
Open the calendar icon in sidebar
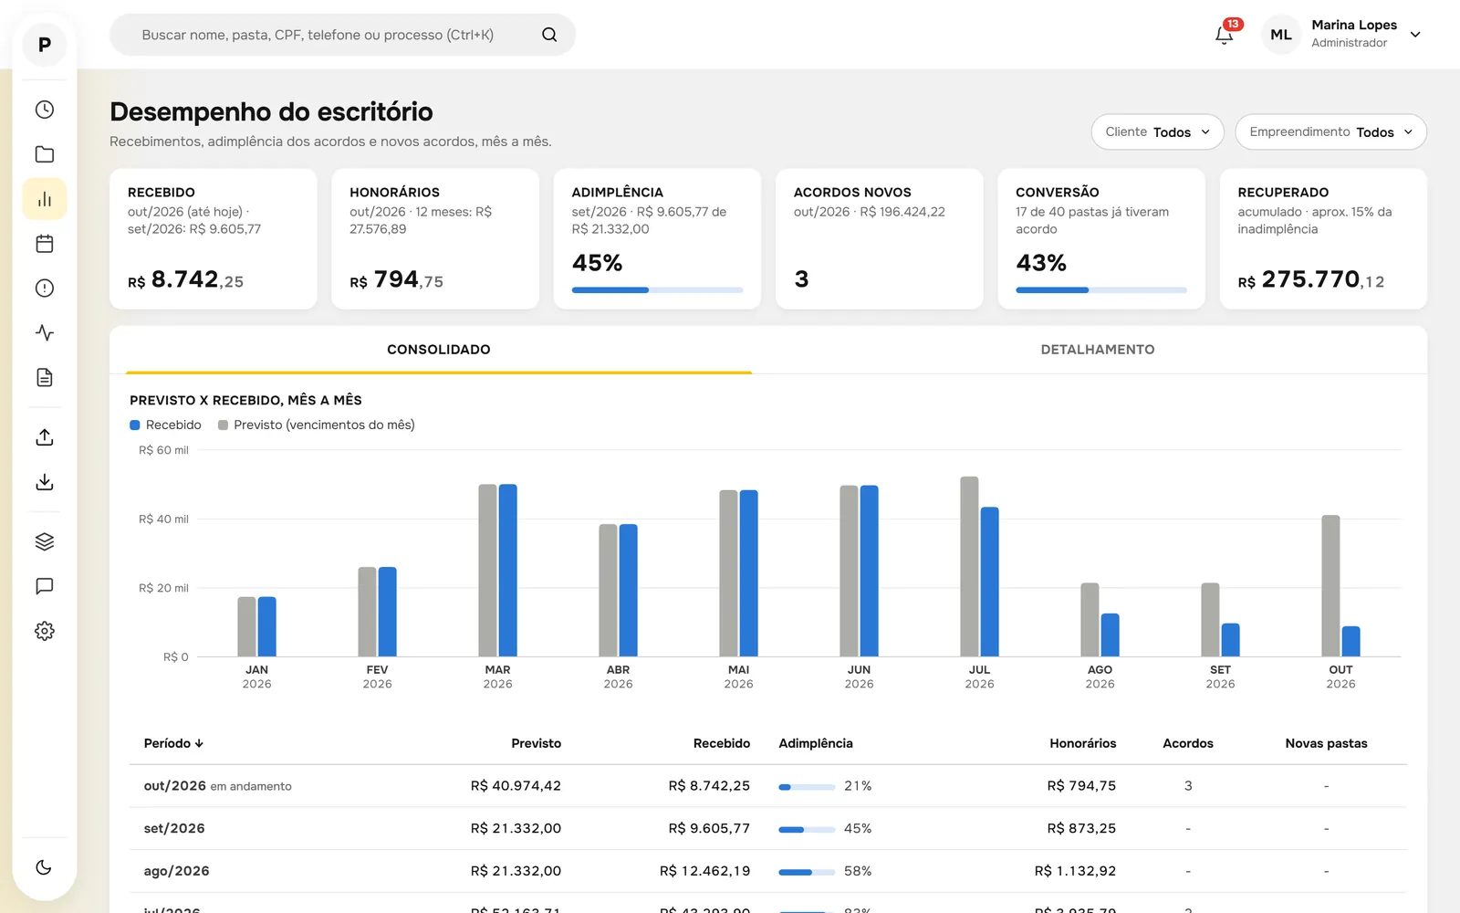coord(44,244)
